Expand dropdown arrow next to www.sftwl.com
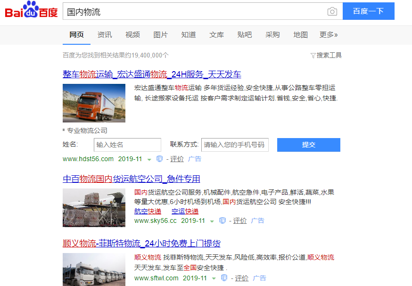The width and height of the screenshot is (412, 286). pyautogui.click(x=214, y=278)
